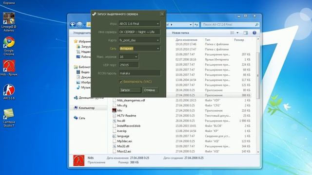Open Explorer help question mark icon

coord(254,33)
